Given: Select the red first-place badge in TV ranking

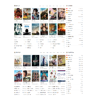Looking at the screenshot, I should pos(67,55).
